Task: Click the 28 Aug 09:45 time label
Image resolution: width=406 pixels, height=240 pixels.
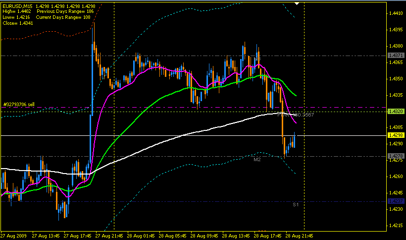Action: 204,236
